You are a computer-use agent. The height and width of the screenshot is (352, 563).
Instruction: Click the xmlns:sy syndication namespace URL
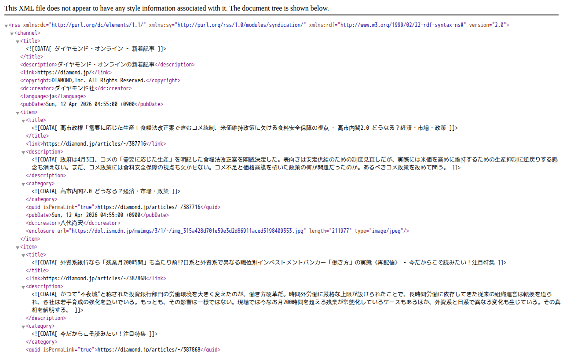(241, 25)
